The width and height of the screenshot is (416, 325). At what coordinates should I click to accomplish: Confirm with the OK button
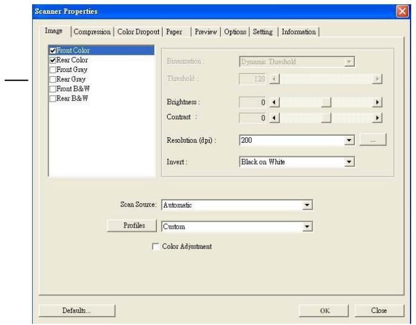click(x=324, y=310)
